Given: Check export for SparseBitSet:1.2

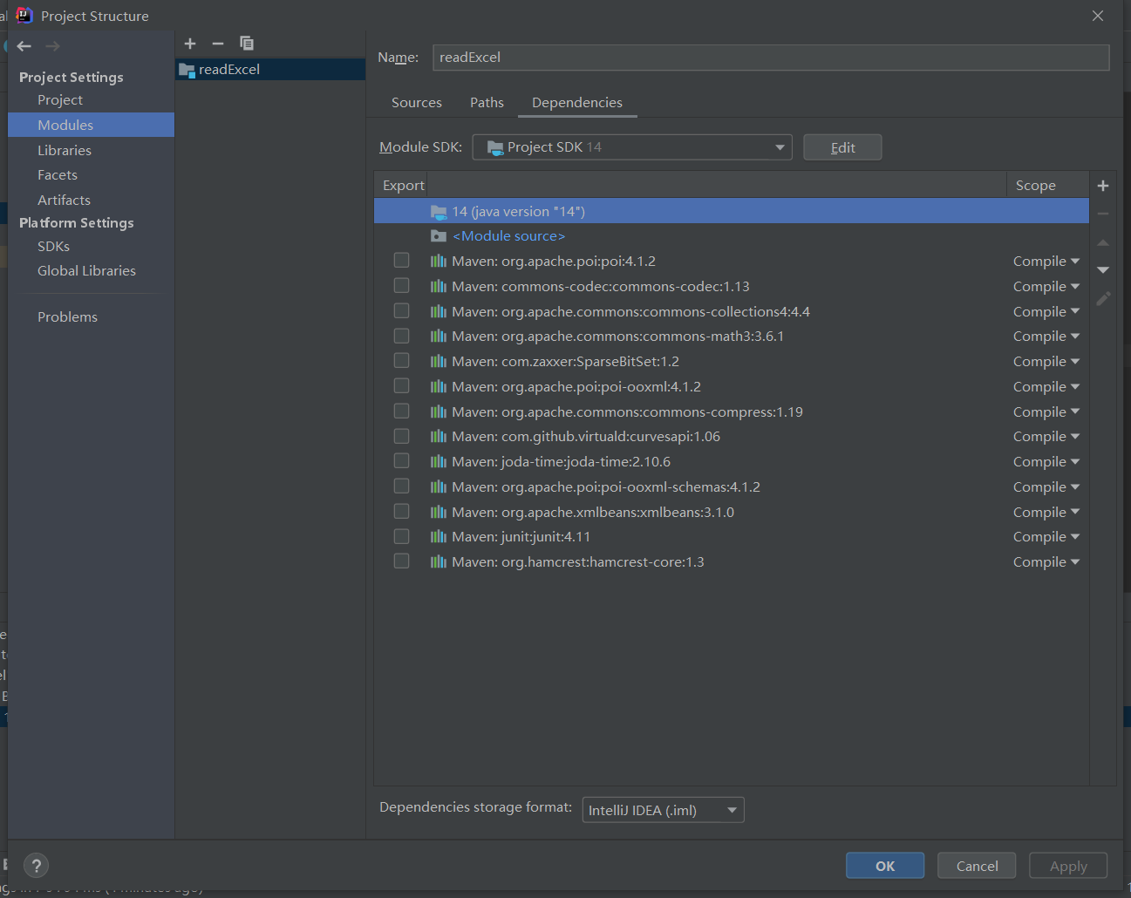Looking at the screenshot, I should (401, 360).
